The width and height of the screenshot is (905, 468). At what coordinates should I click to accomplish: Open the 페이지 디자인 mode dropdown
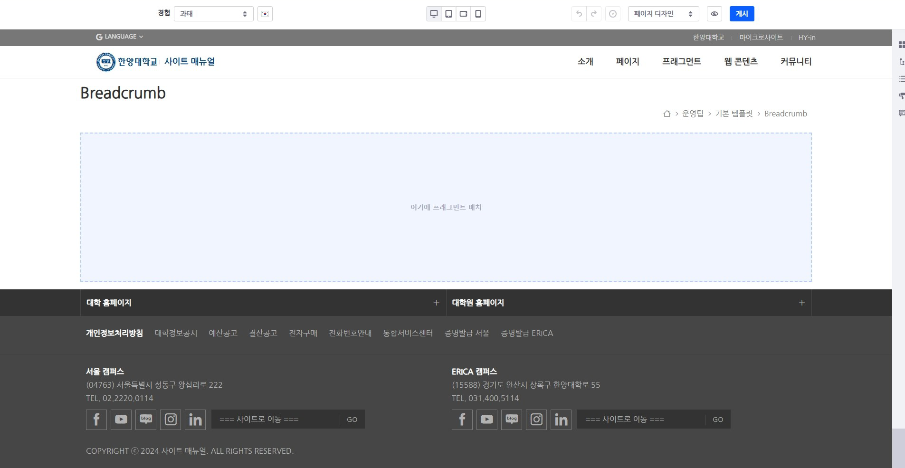coord(663,14)
